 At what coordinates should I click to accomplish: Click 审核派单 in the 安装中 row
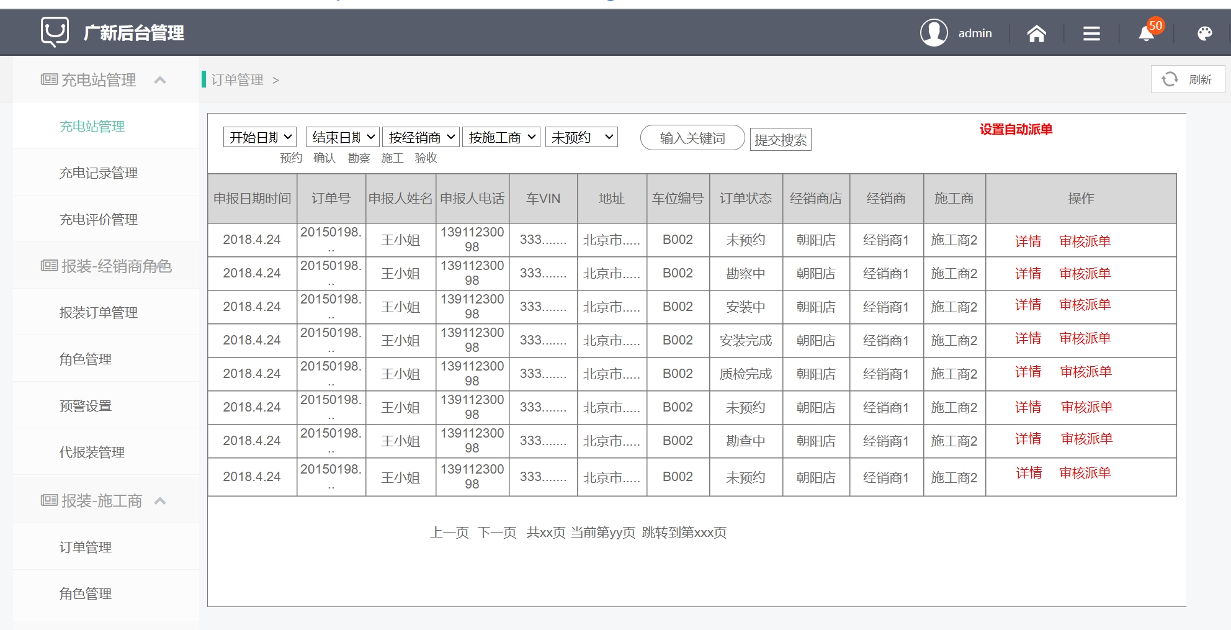(1085, 305)
